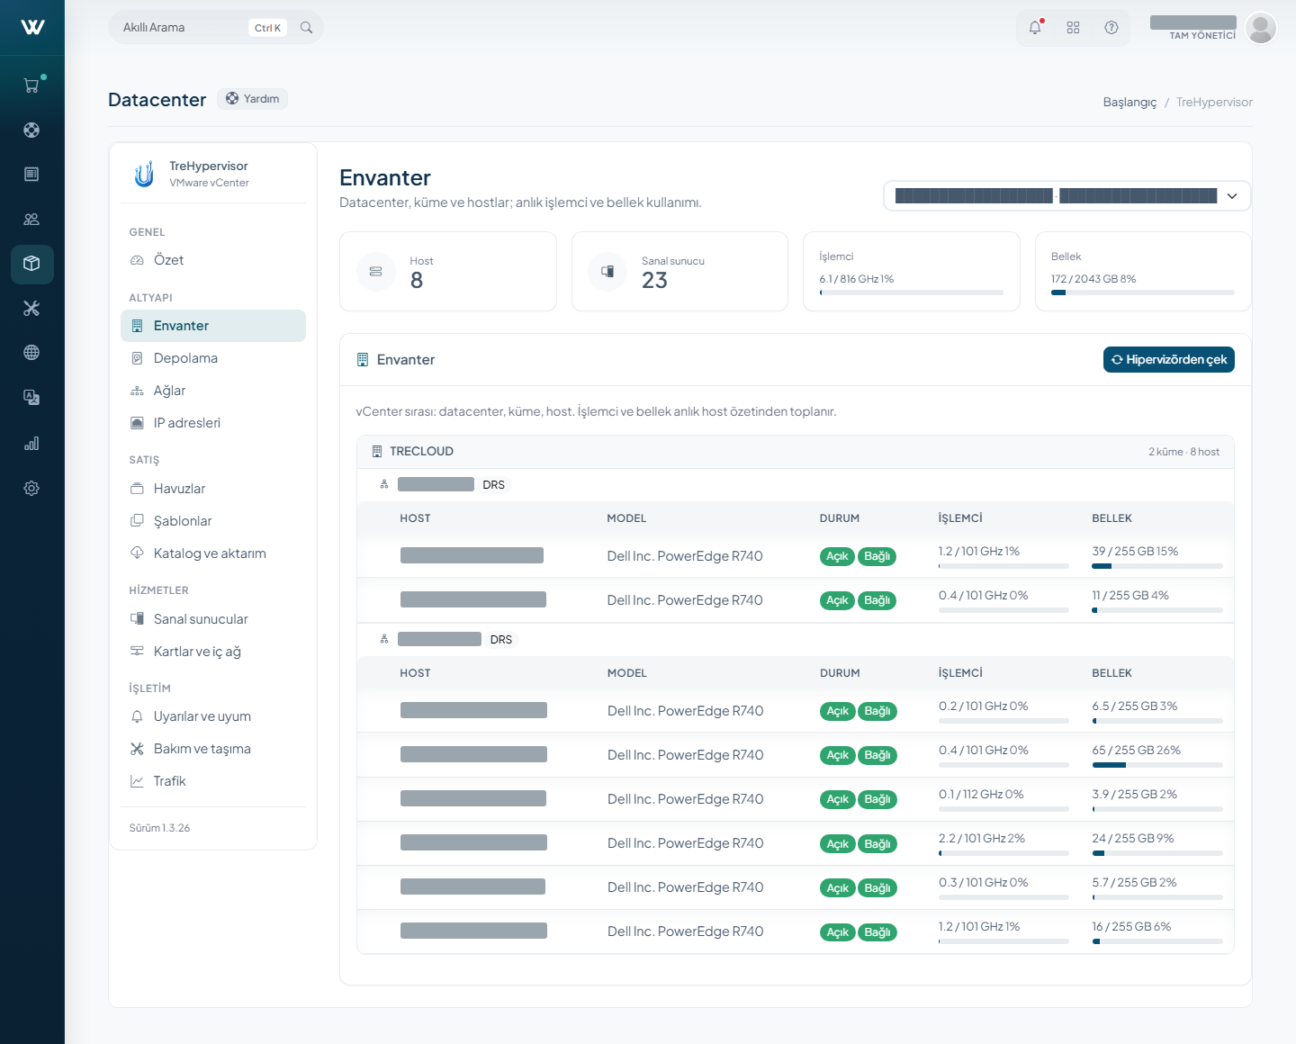Open notifications bell icon
This screenshot has width=1296, height=1044.
click(x=1035, y=28)
